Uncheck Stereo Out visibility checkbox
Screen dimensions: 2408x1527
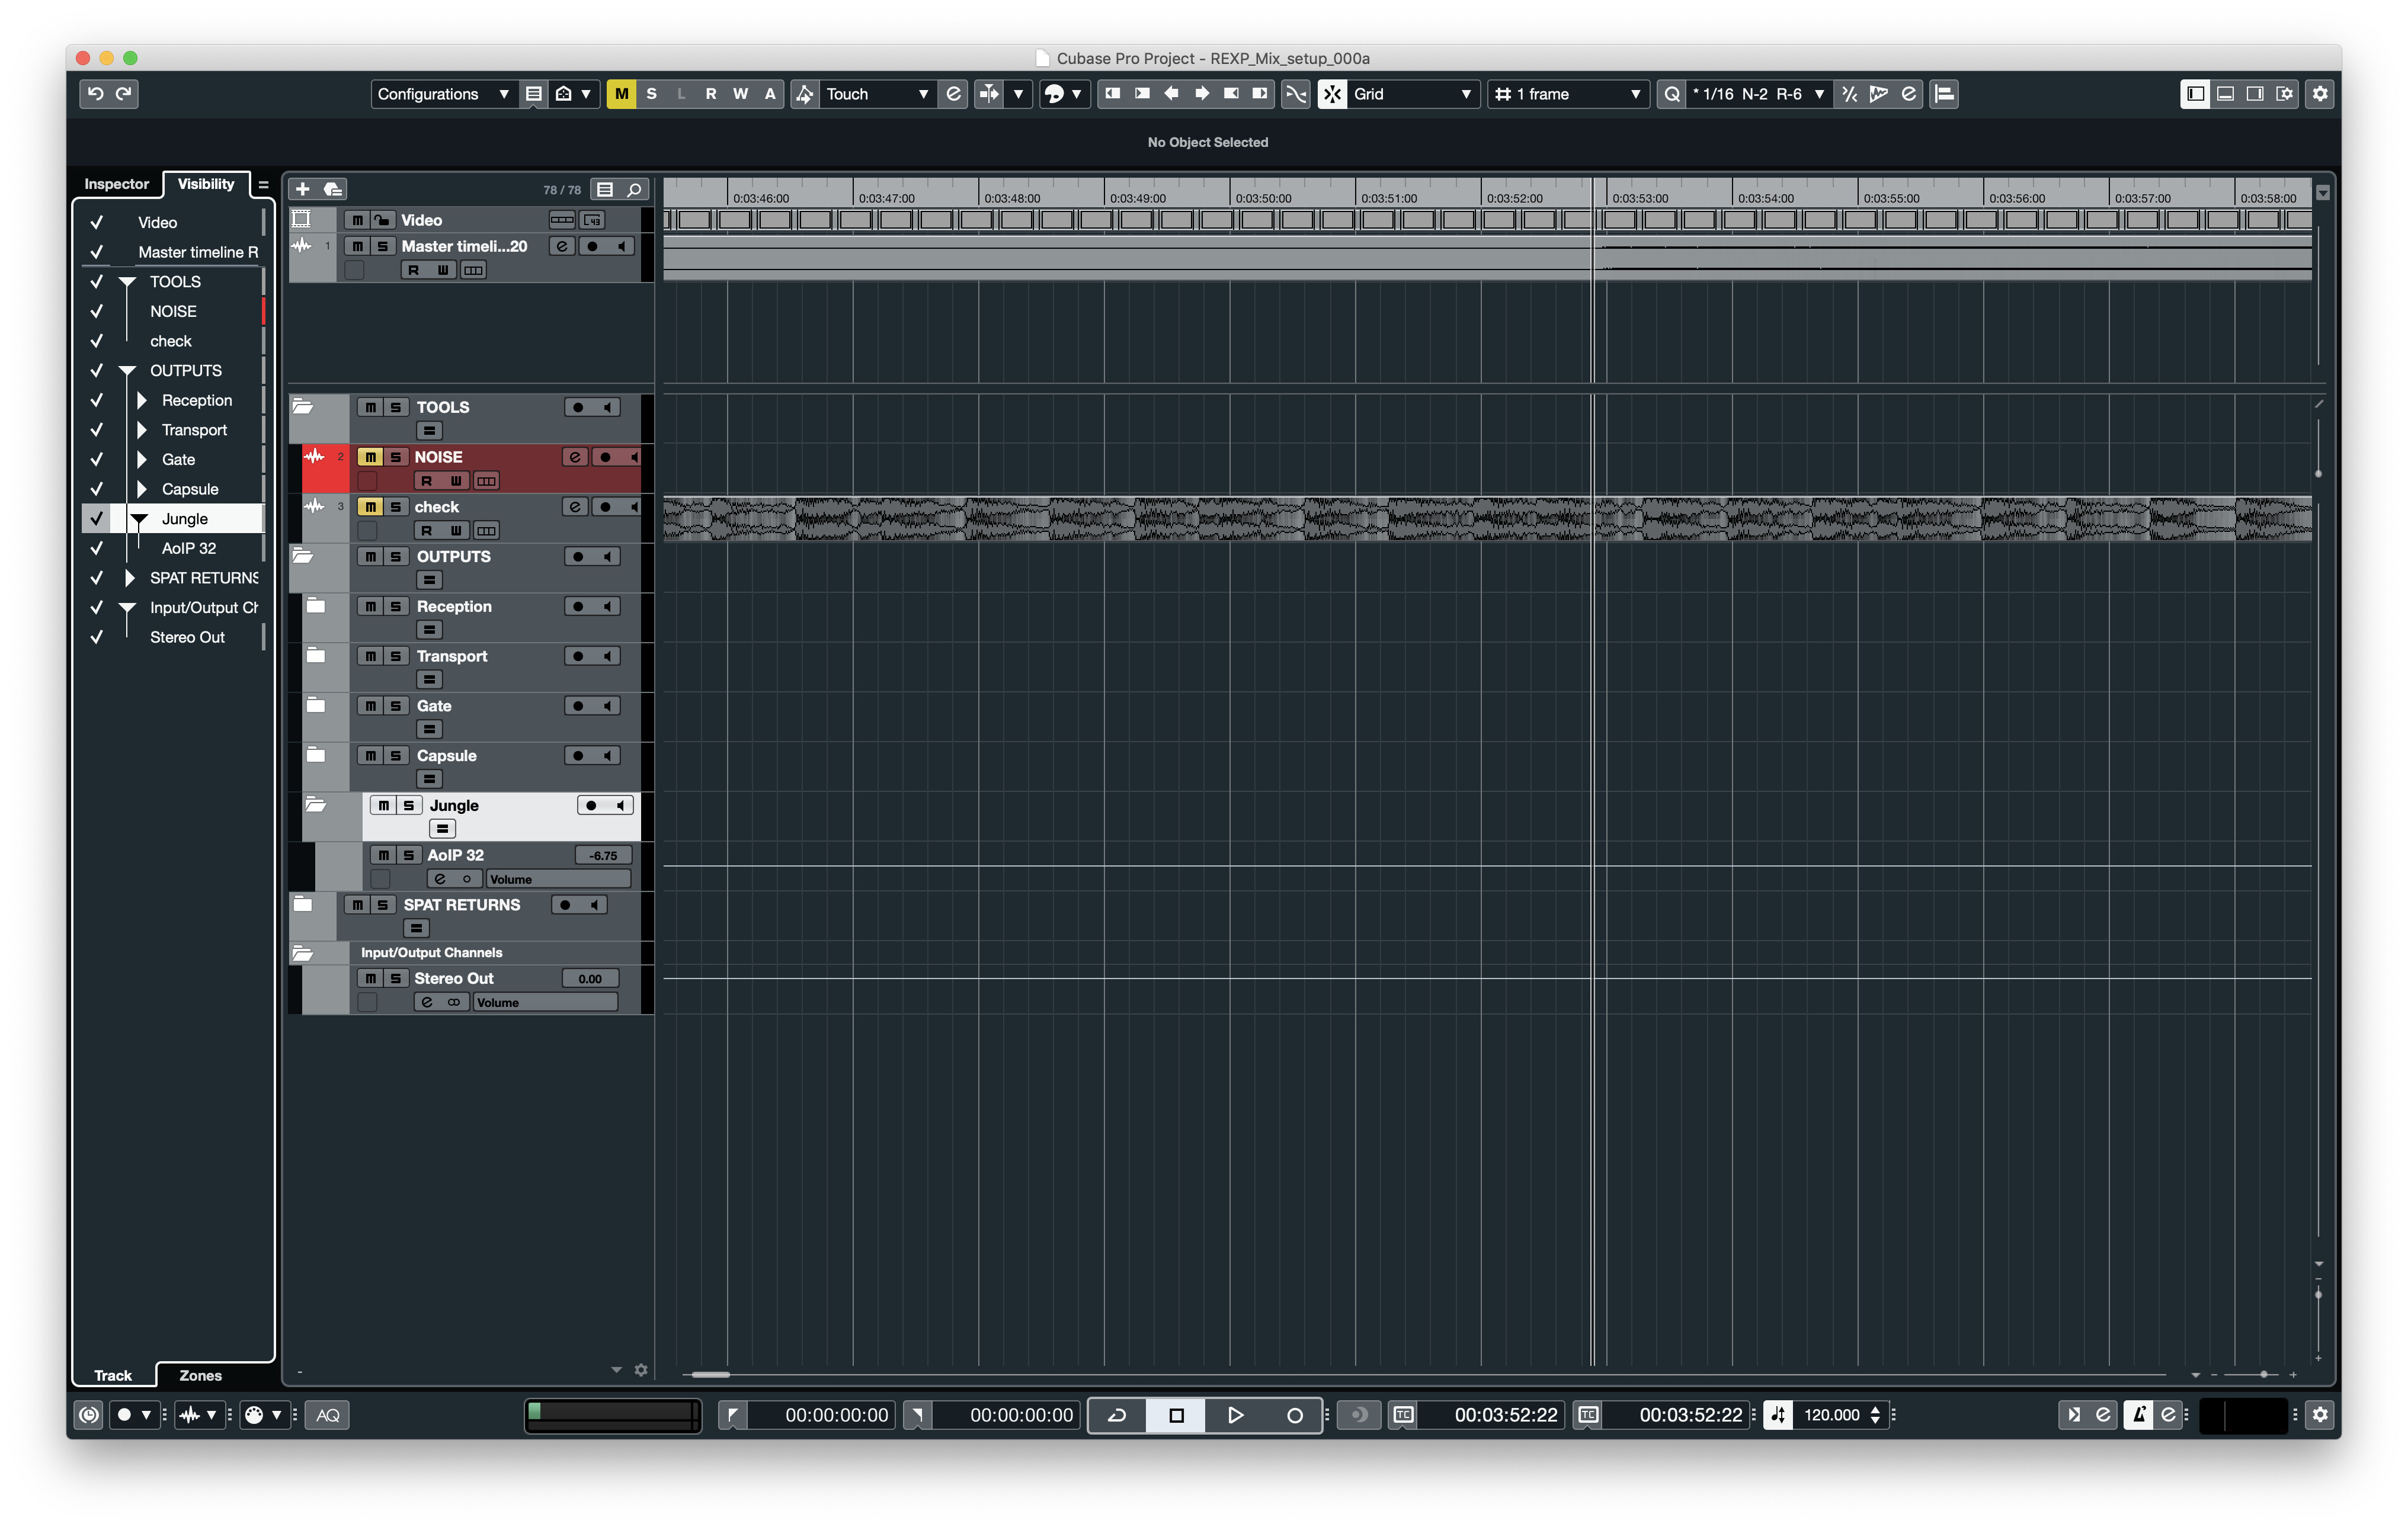pos(97,637)
